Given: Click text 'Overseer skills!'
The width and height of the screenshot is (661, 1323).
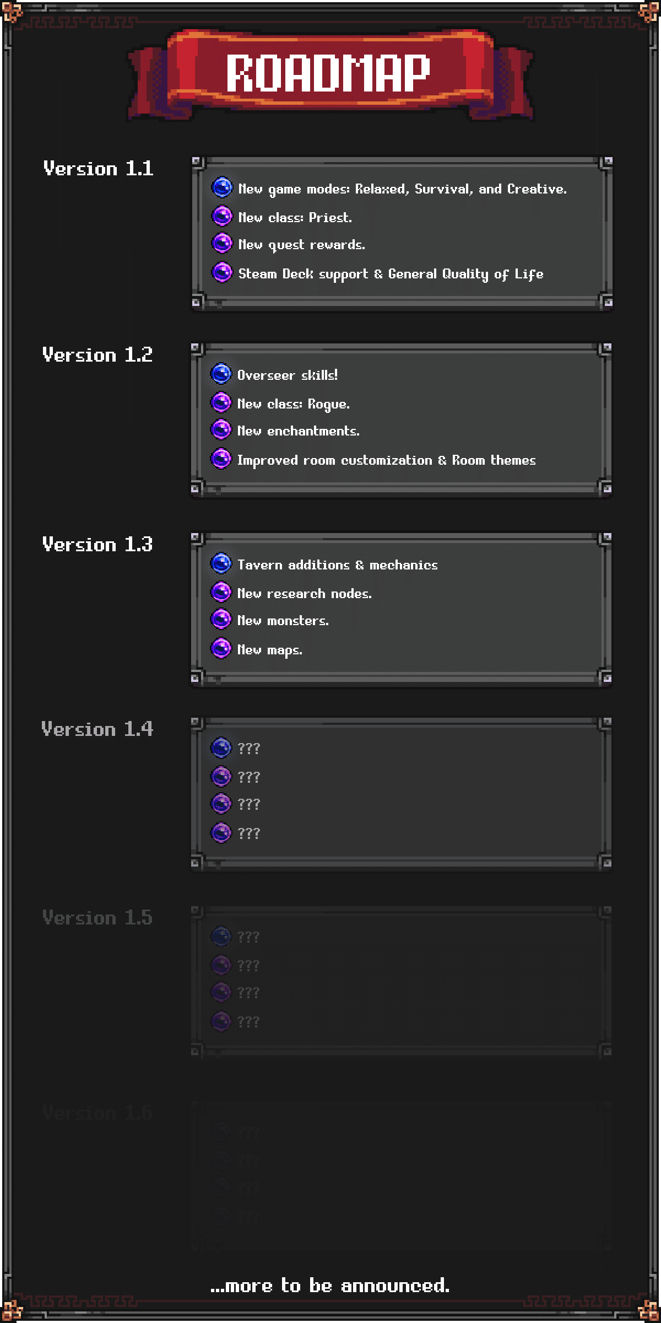Looking at the screenshot, I should 288,375.
